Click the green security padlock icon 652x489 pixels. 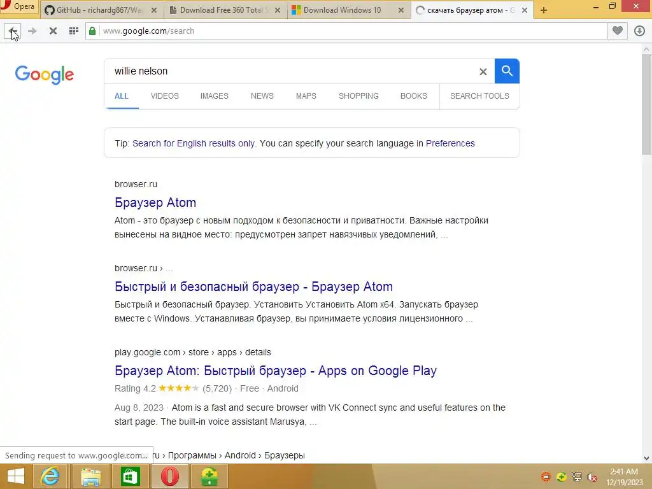(92, 31)
